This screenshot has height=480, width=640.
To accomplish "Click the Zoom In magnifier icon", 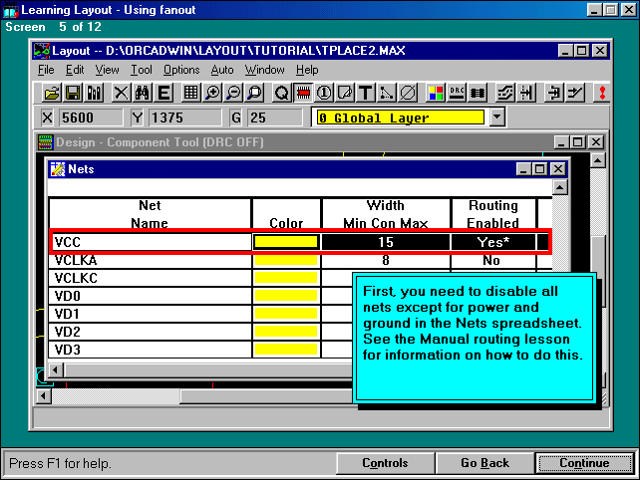I will click(x=212, y=93).
